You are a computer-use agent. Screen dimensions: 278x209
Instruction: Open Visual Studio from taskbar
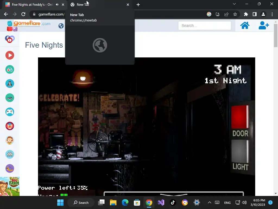click(161, 202)
